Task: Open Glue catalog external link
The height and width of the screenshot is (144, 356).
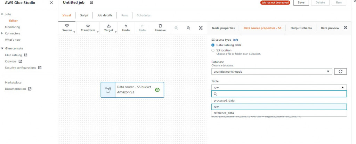Action: click(x=26, y=55)
